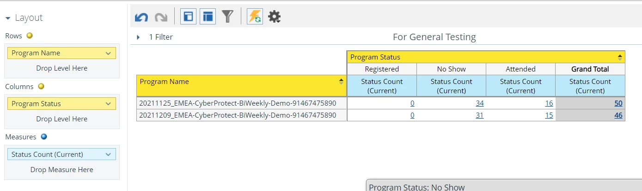Click row 20211125_EMEA-CyberProtect-BiWeekly-Demo
642x191 pixels.
[242, 103]
